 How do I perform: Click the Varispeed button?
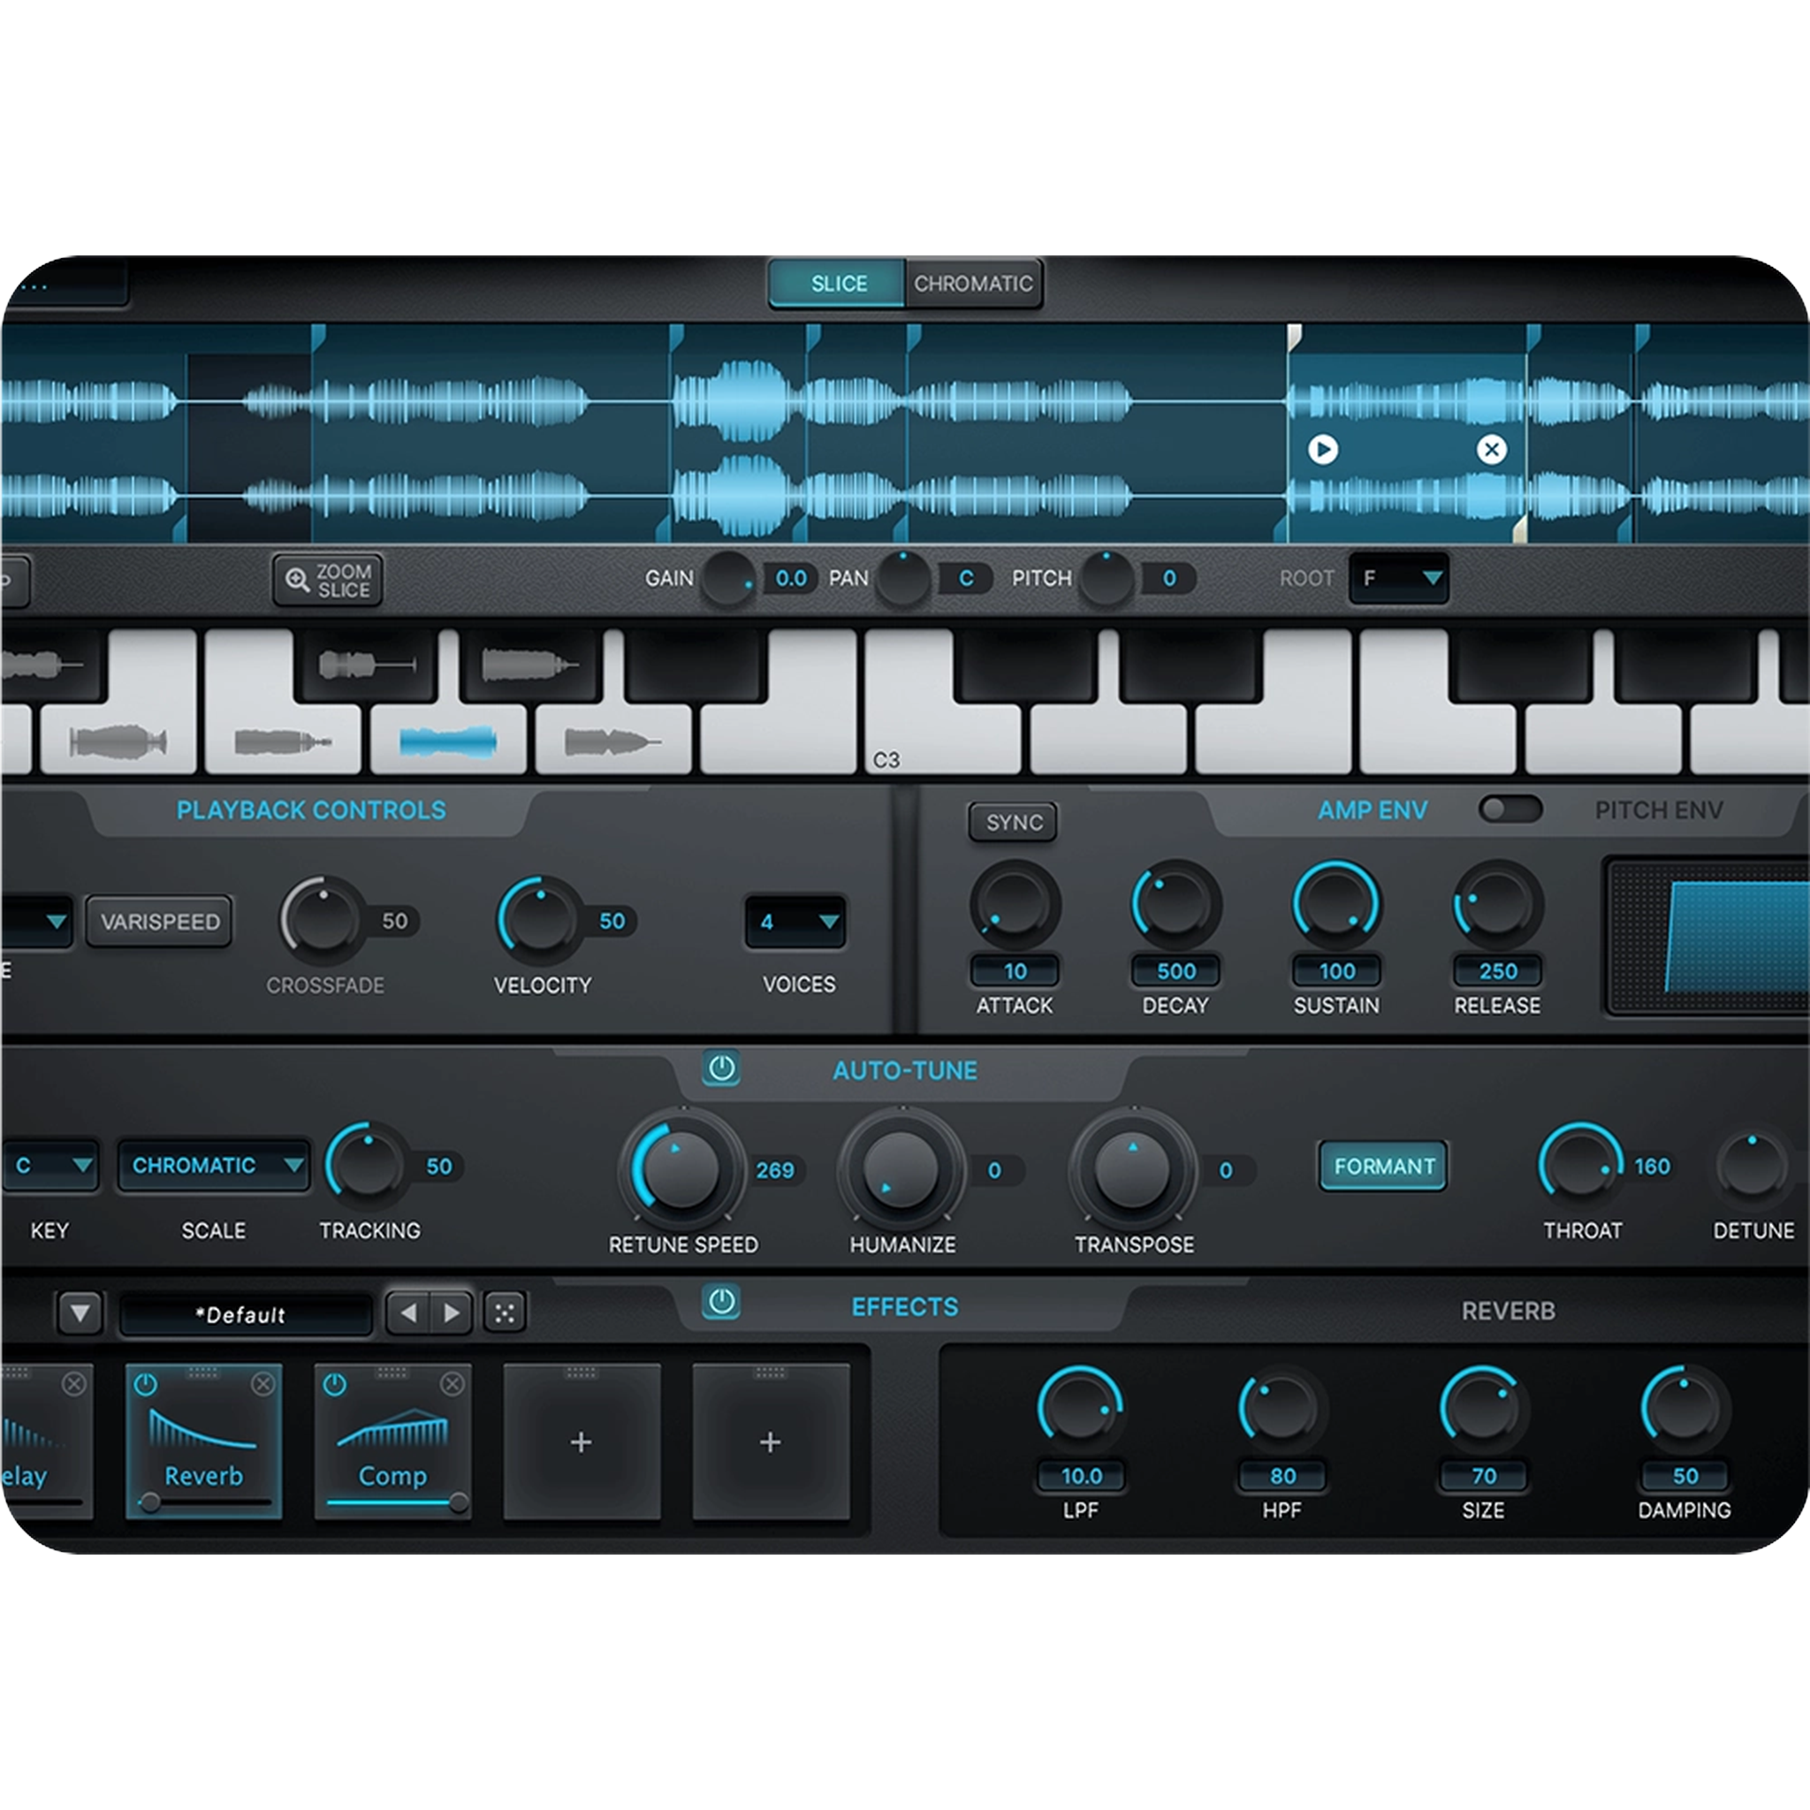pos(159,921)
